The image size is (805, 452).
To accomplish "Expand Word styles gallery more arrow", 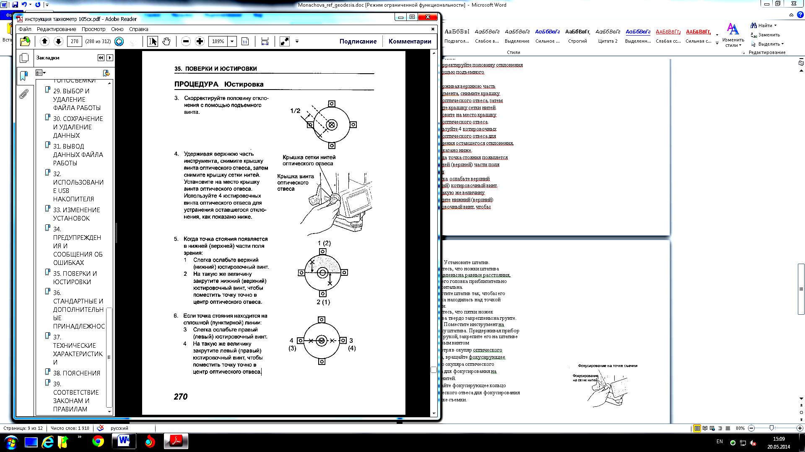I will pos(717,43).
